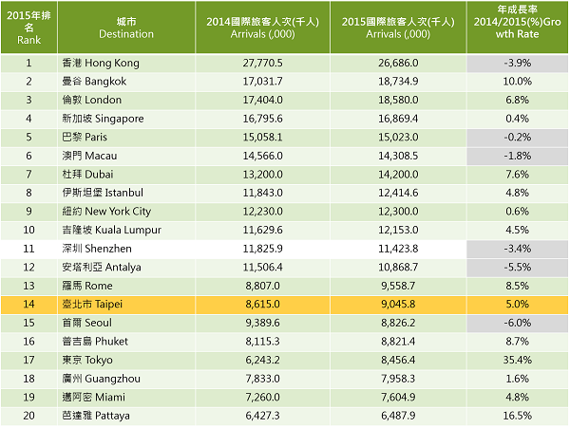Select the 'Pattaya' destination cell
This screenshot has width=570, height=428.
click(x=126, y=416)
